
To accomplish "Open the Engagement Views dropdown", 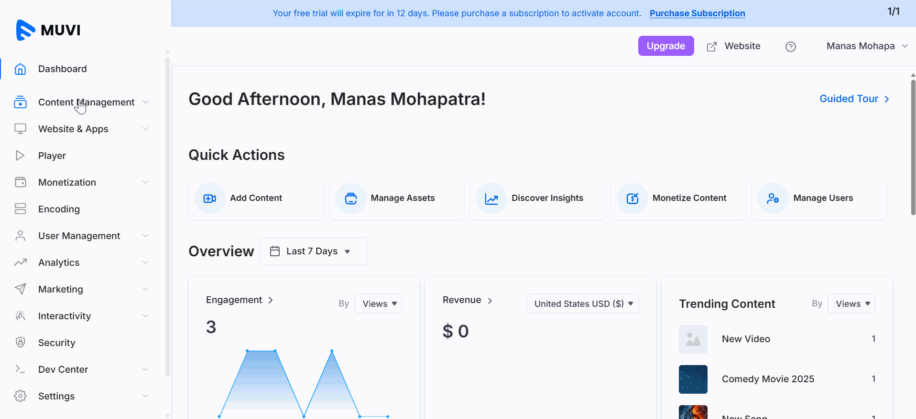I will 378,304.
